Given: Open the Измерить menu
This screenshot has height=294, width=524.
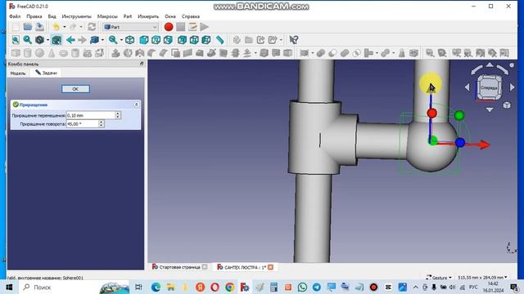Looking at the screenshot, I should click(148, 16).
